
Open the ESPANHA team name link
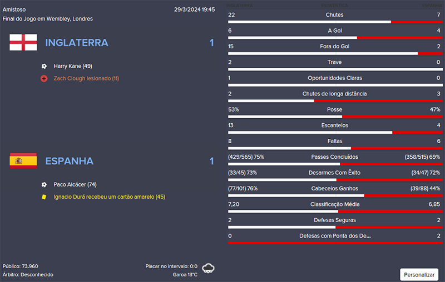[x=70, y=161]
